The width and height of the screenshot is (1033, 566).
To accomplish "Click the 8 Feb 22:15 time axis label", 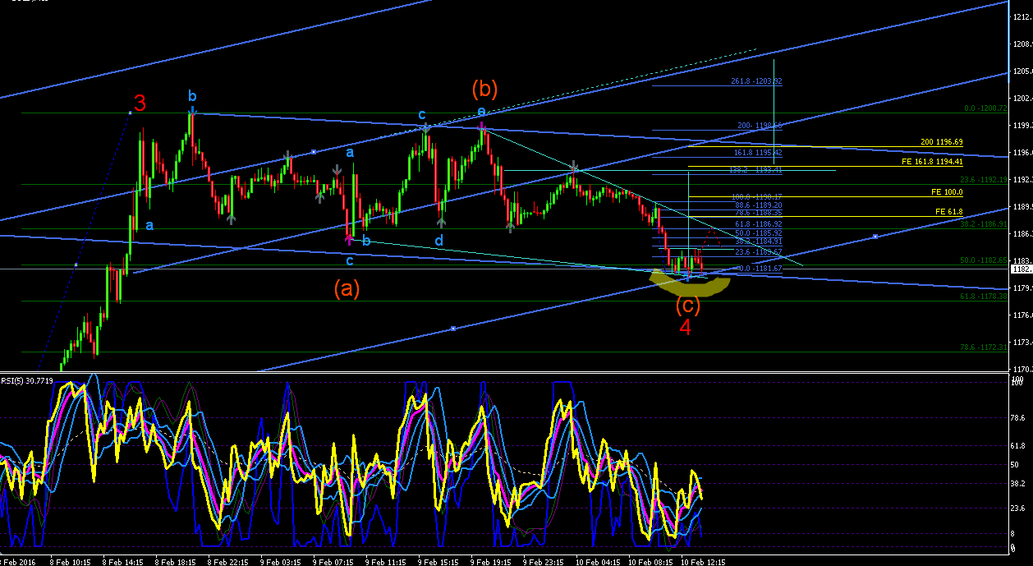I will pyautogui.click(x=227, y=562).
